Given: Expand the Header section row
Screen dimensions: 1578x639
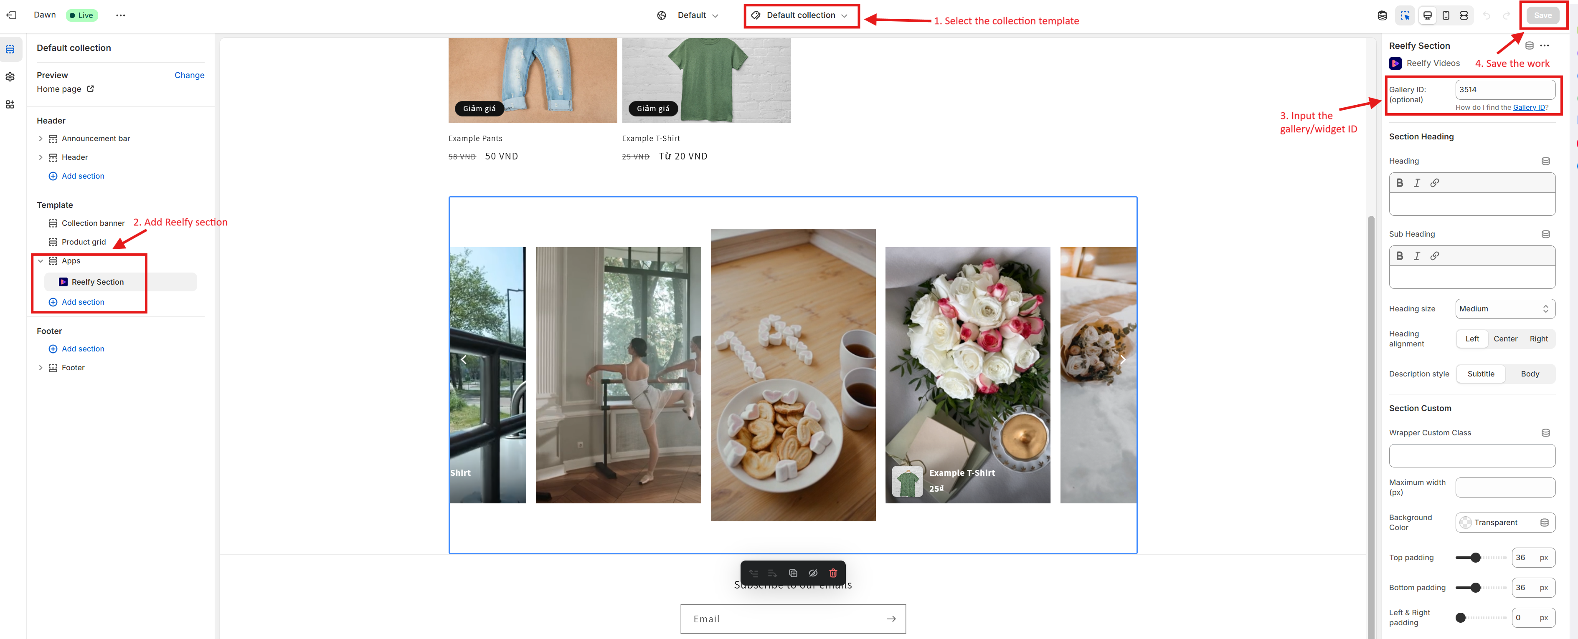Looking at the screenshot, I should click(x=41, y=157).
